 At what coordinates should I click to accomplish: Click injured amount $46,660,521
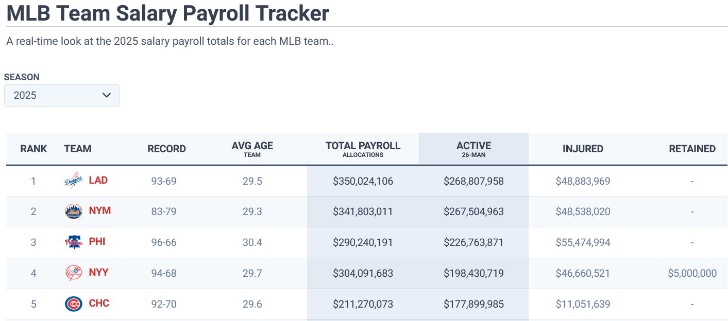tap(583, 273)
